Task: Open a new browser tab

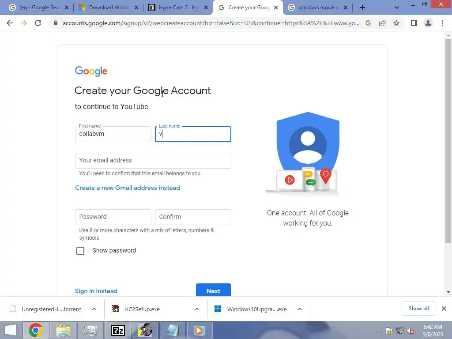Action: tap(362, 8)
